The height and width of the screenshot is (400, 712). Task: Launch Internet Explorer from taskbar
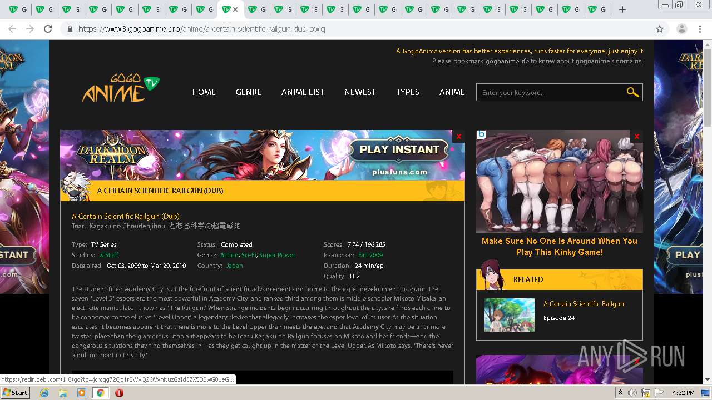click(x=44, y=393)
